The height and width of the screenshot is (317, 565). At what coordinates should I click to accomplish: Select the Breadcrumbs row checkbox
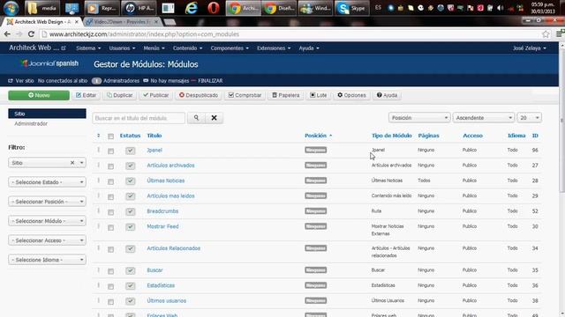coord(110,212)
